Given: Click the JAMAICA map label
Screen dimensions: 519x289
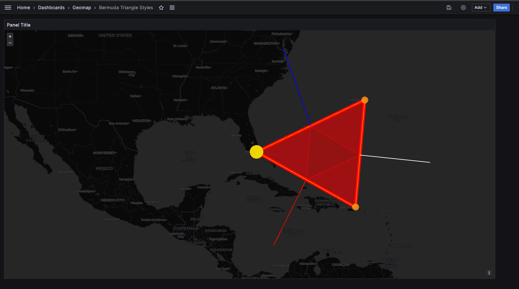Looking at the screenshot, I should [x=276, y=210].
